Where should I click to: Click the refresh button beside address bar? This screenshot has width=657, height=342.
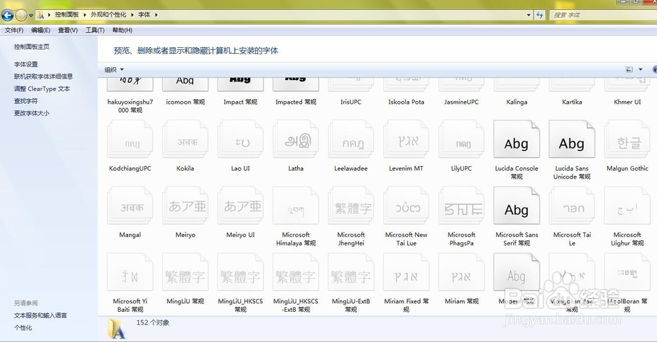tap(539, 14)
